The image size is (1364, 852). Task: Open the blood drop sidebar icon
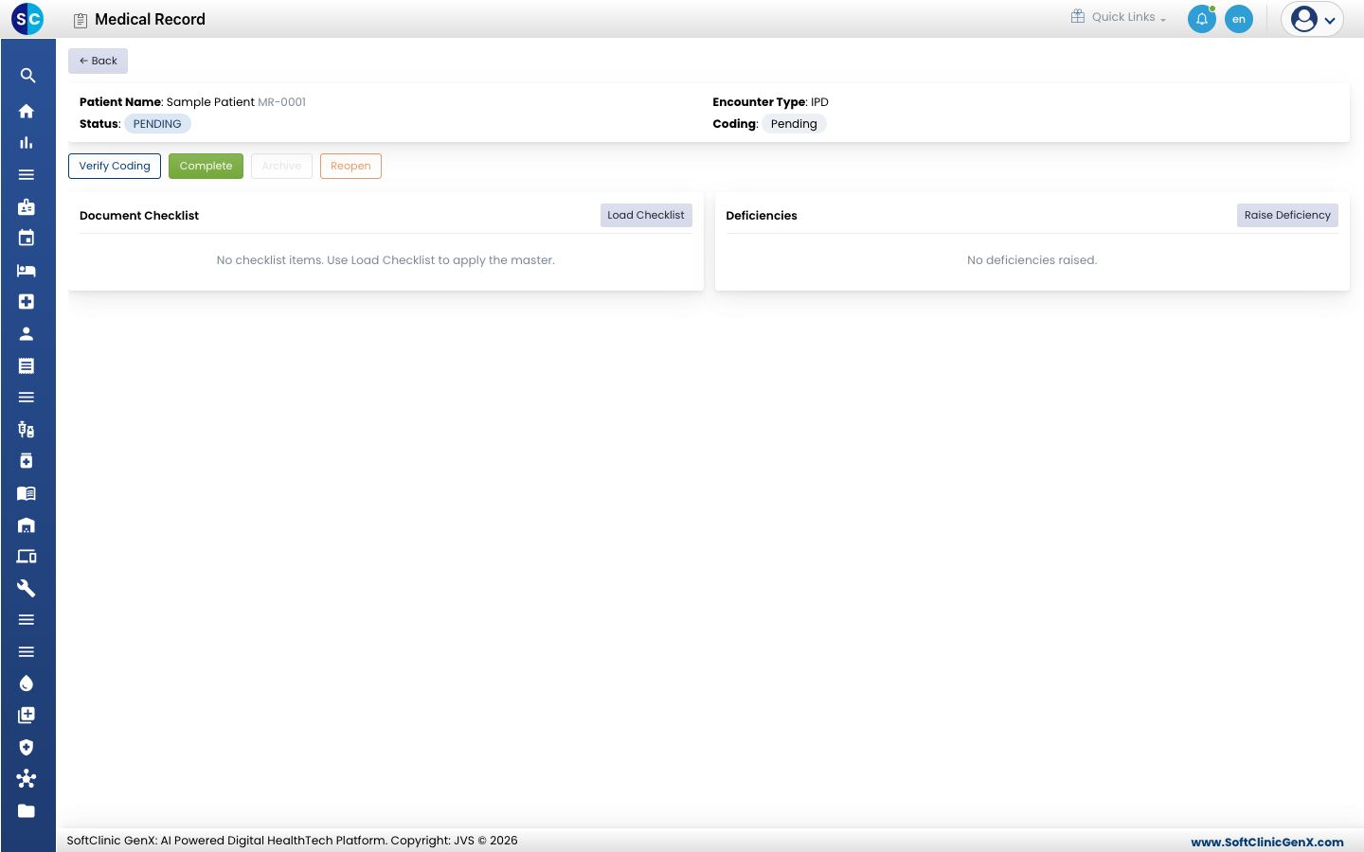coord(27,683)
